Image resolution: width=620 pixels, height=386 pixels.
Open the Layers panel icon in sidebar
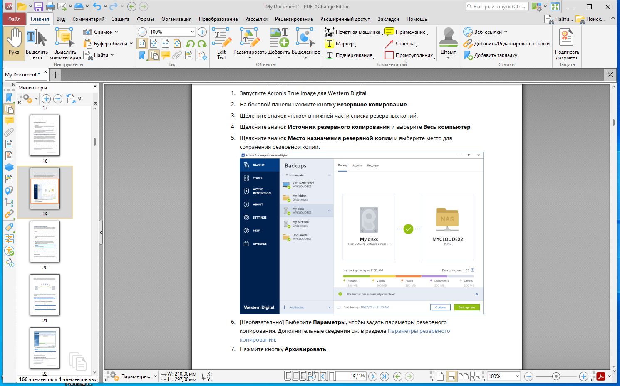[9, 167]
